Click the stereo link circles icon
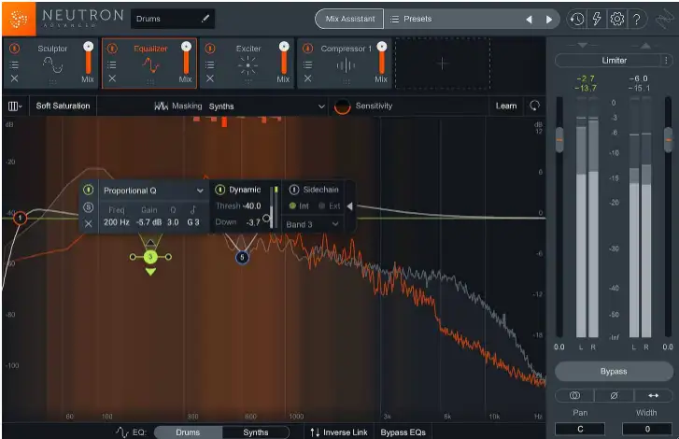This screenshot has width=679, height=439. [x=574, y=396]
